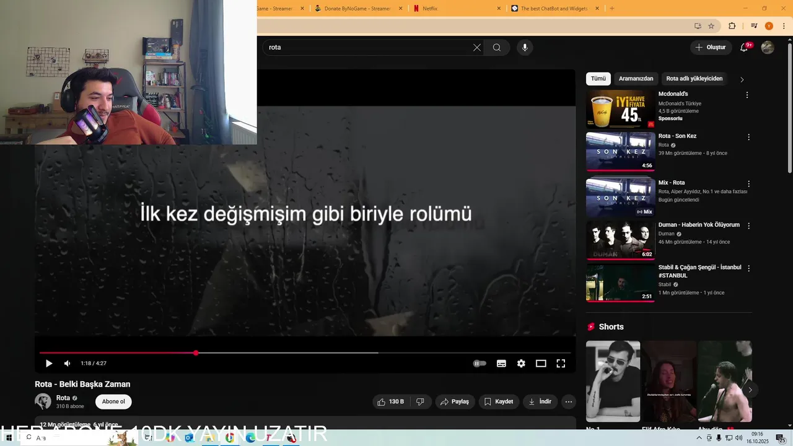Play the paused YouTube video

pyautogui.click(x=49, y=364)
